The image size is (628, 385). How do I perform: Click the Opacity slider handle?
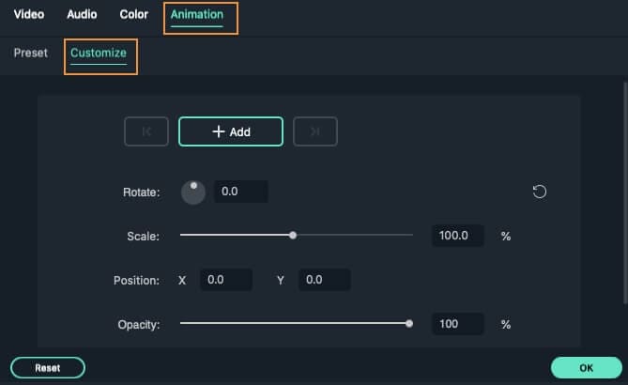point(409,323)
